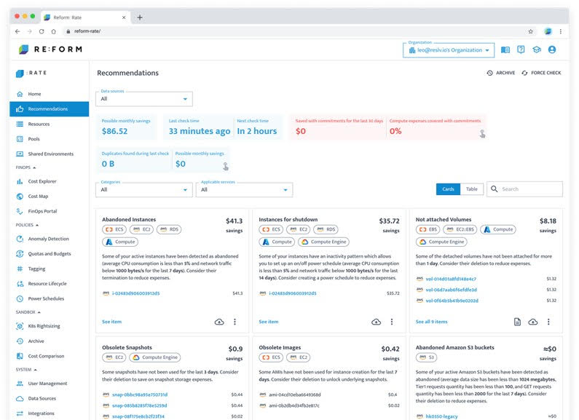Click Force Check to refresh recommendations

tap(541, 73)
